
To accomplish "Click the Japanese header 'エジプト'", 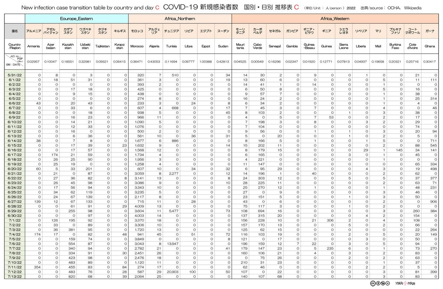I will [205, 31].
